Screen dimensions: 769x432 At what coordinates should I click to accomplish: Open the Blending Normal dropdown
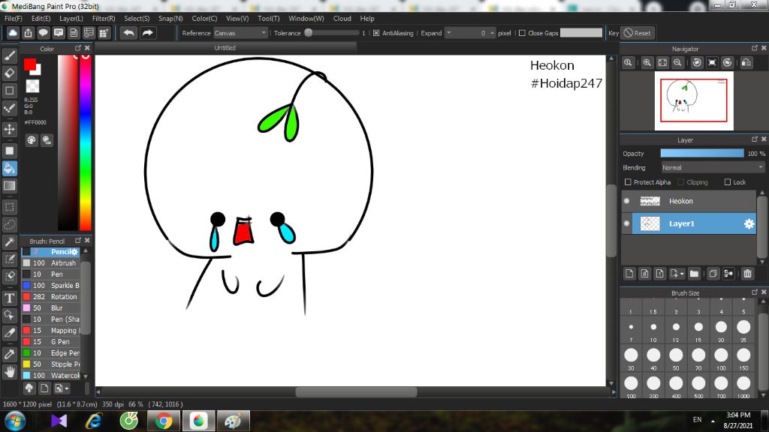click(713, 167)
